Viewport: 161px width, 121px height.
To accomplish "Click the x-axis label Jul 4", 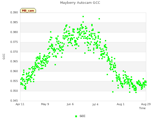I will [x=95, y=104].
